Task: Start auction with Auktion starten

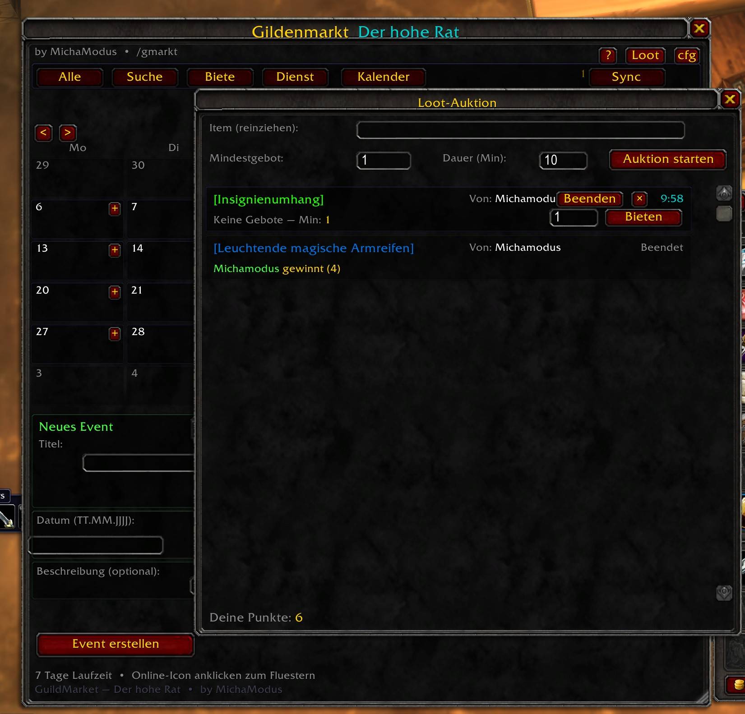Action: pos(668,159)
